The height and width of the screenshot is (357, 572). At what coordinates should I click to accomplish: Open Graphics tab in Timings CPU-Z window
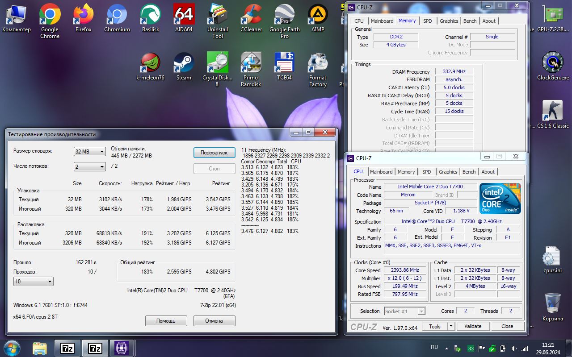pos(449,21)
